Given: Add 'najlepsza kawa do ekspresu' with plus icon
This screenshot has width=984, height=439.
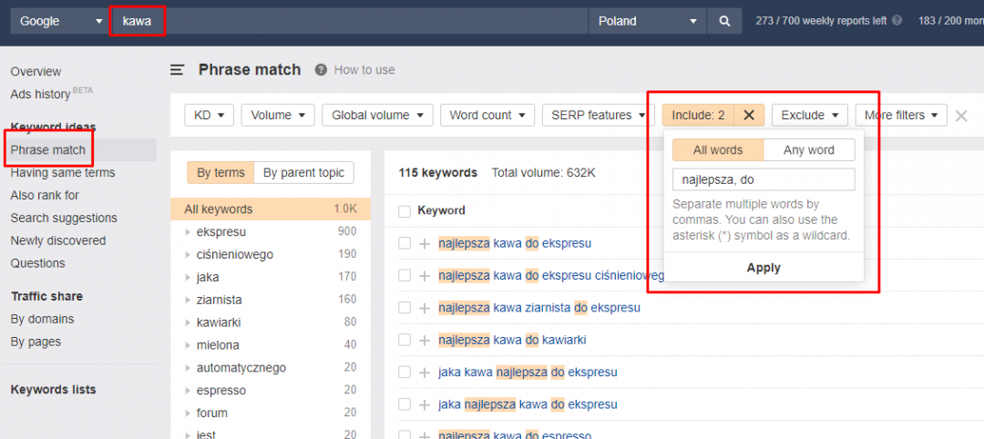Looking at the screenshot, I should click(x=424, y=243).
